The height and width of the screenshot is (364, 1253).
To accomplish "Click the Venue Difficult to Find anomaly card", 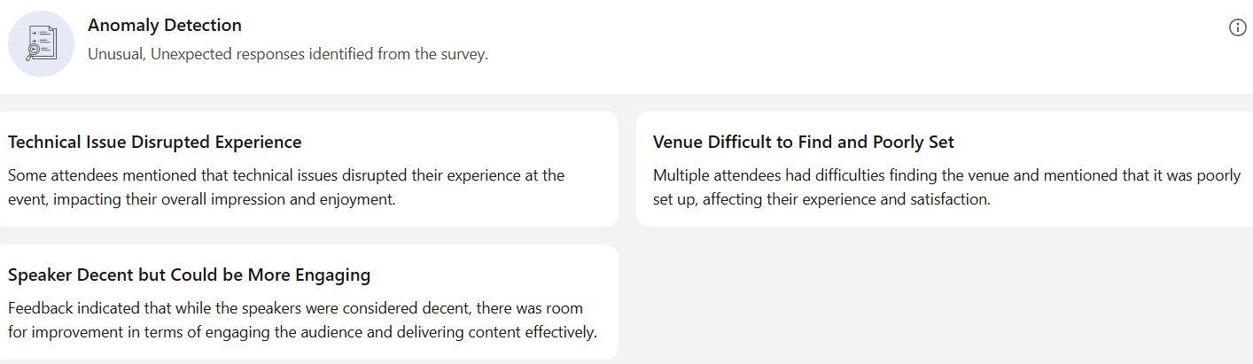I will 945,169.
